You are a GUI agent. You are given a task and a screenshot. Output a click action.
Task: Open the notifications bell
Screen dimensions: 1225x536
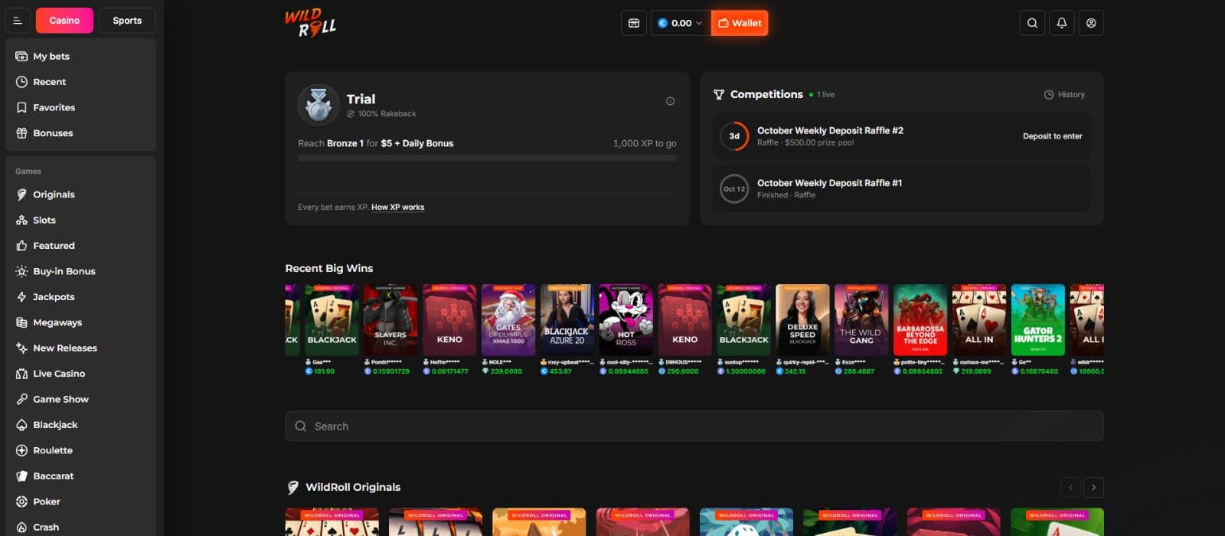[x=1062, y=23]
